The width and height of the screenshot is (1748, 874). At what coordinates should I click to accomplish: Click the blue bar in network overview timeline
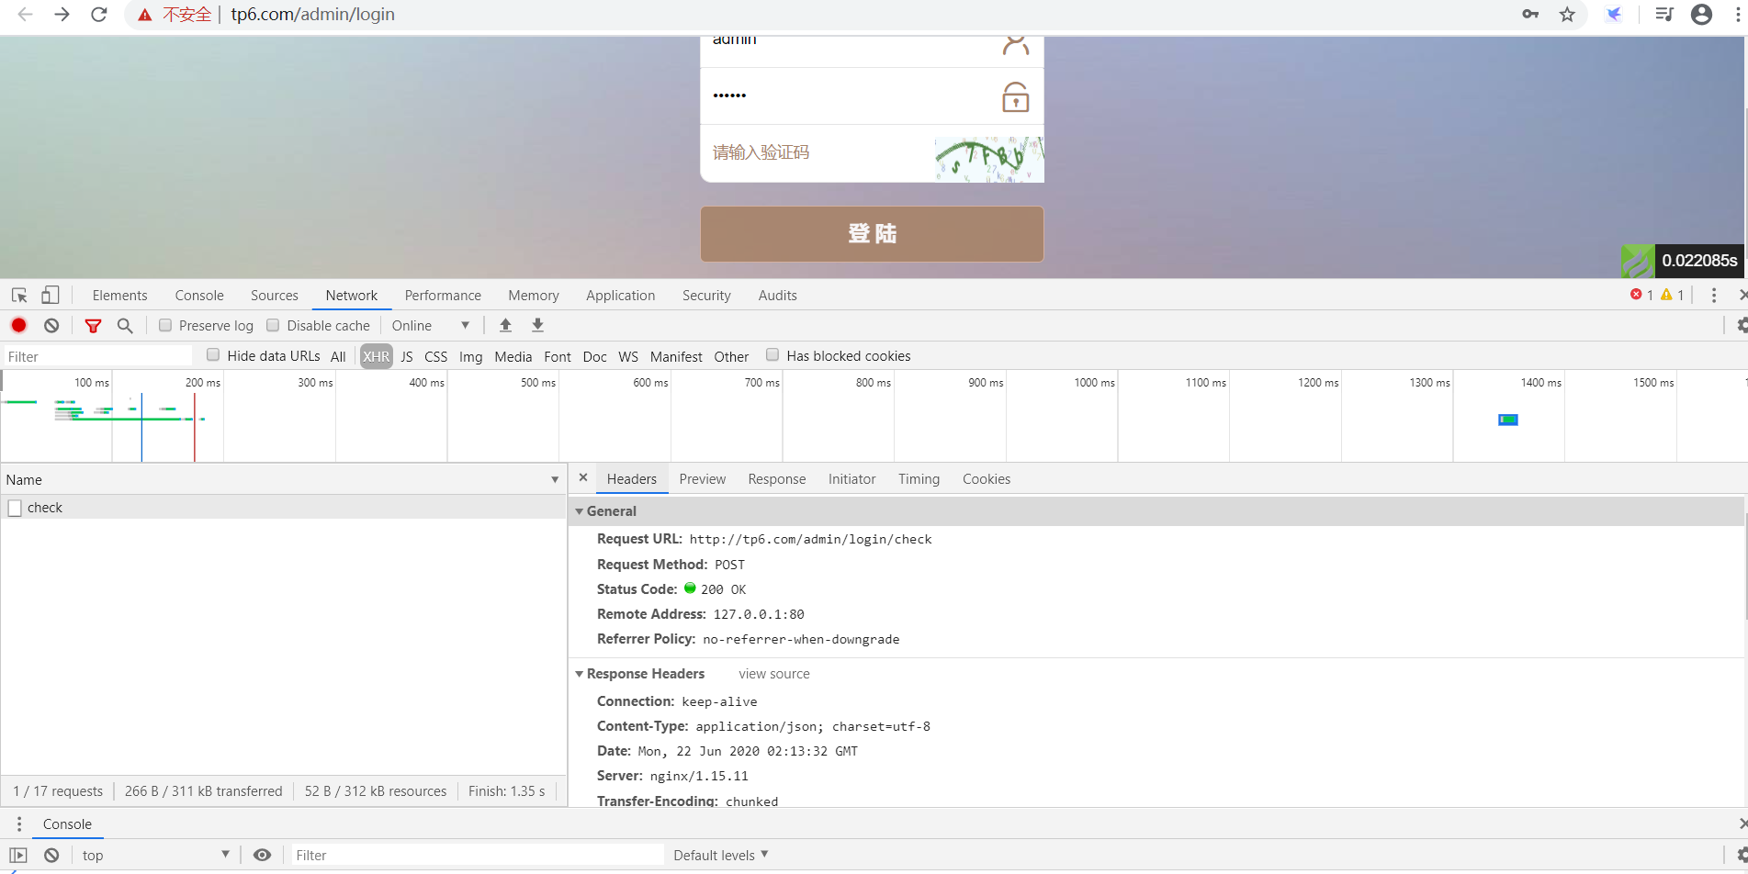(1508, 420)
